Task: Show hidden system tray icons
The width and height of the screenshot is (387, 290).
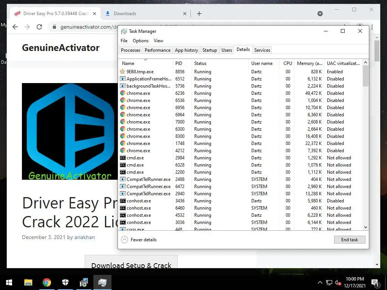Action: coord(320,282)
